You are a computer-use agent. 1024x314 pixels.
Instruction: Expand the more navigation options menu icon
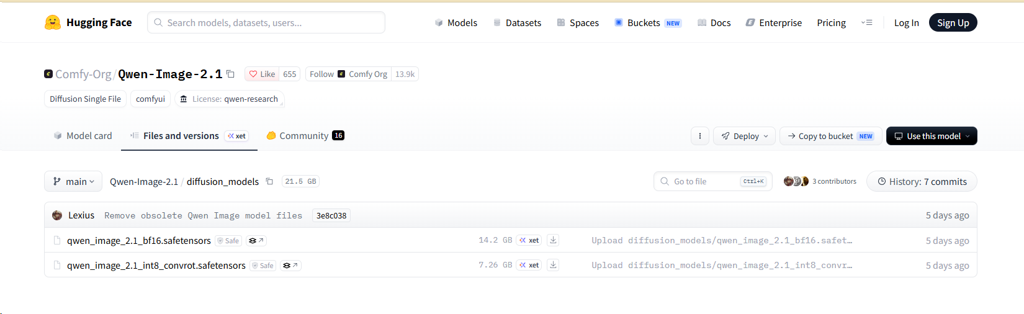867,22
